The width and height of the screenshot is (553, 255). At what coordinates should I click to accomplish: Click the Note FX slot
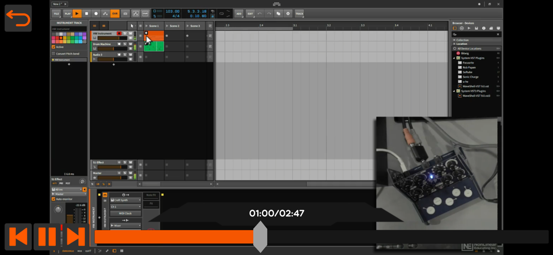tap(152, 195)
